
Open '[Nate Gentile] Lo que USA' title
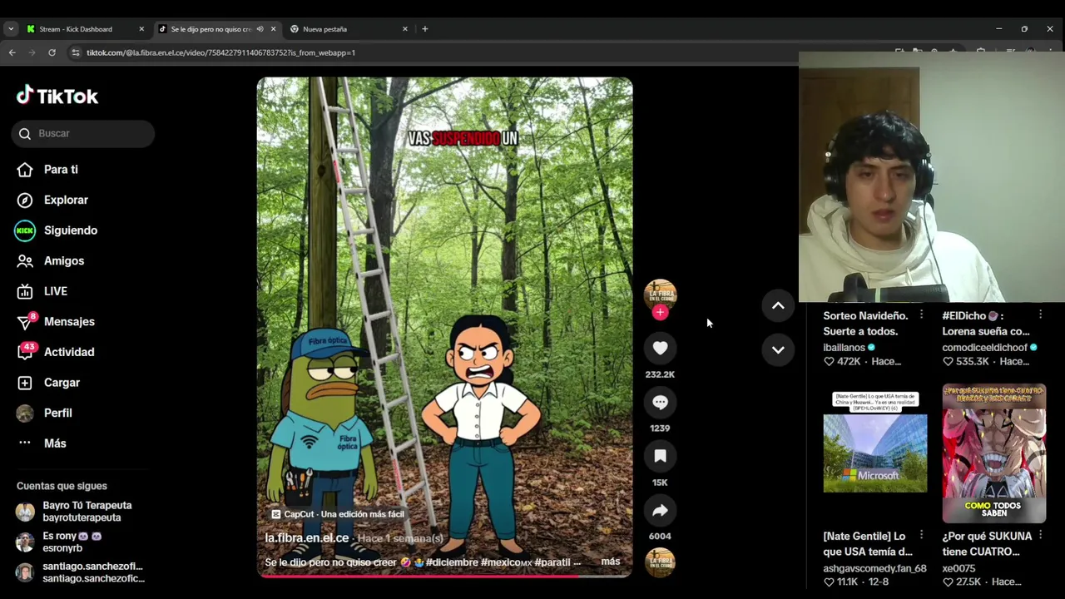click(868, 544)
